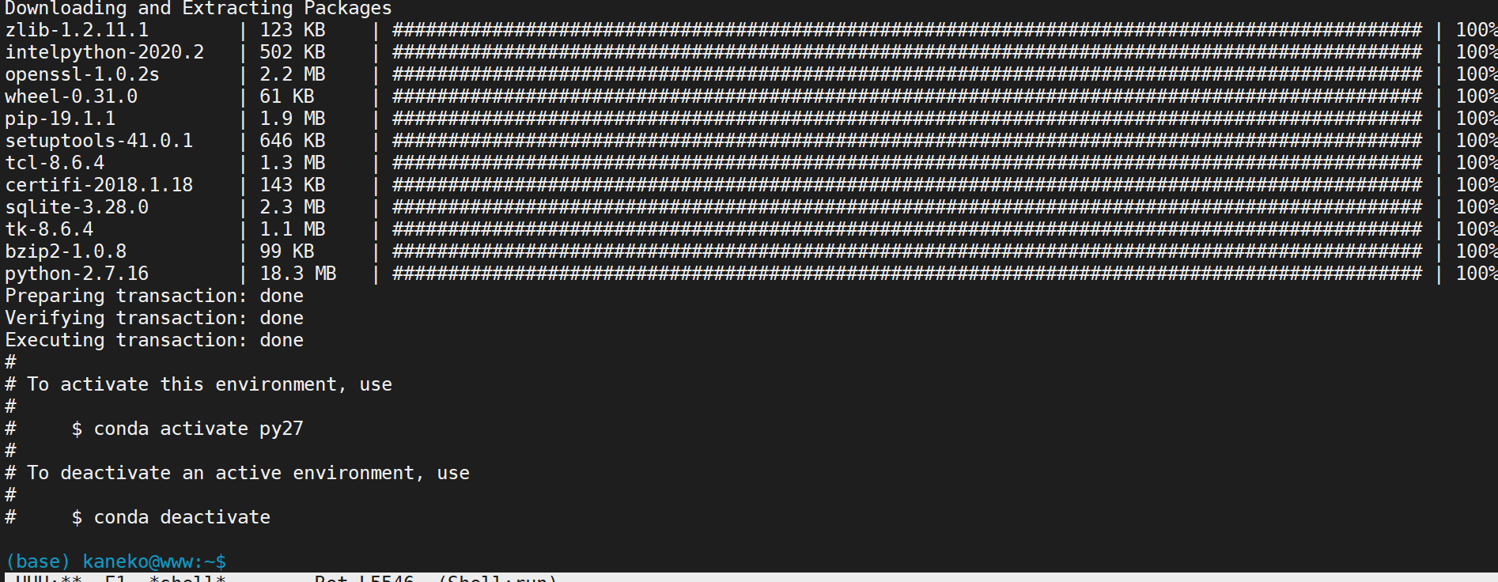Click the zlib-1.2.11.1 progress bar
The image size is (1498, 582).
907,30
